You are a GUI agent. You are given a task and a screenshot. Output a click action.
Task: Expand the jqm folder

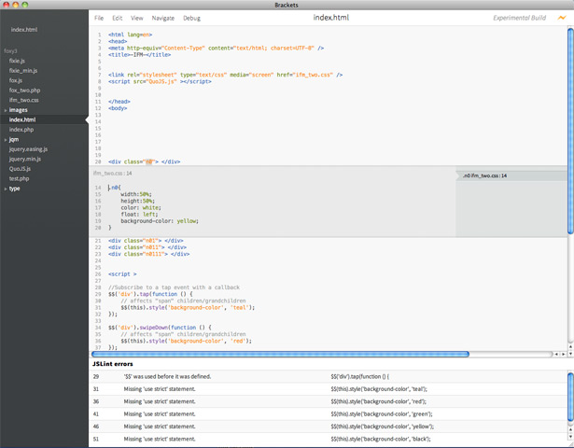click(14, 139)
